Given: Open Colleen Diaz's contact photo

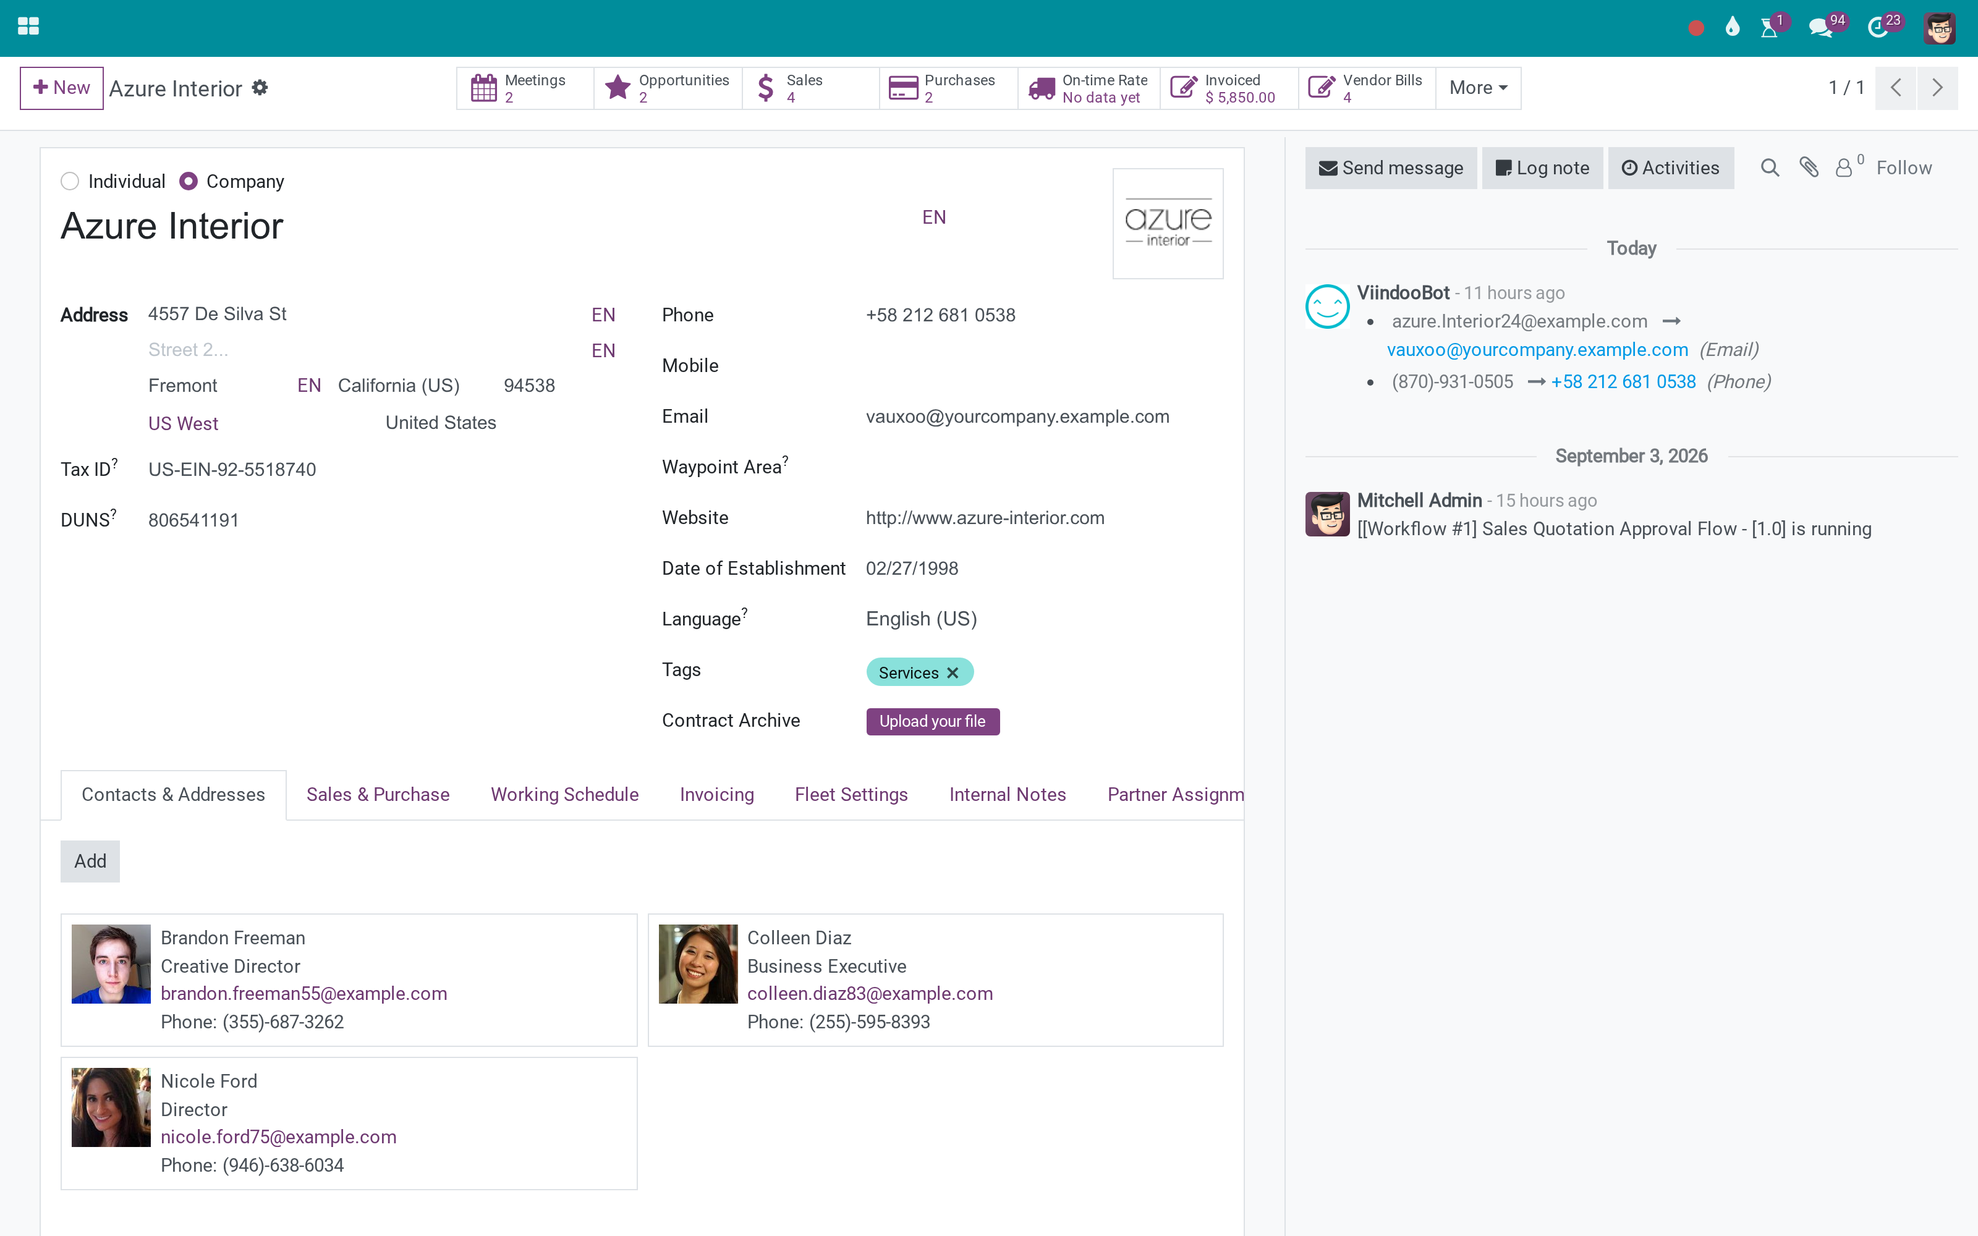Looking at the screenshot, I should (698, 964).
